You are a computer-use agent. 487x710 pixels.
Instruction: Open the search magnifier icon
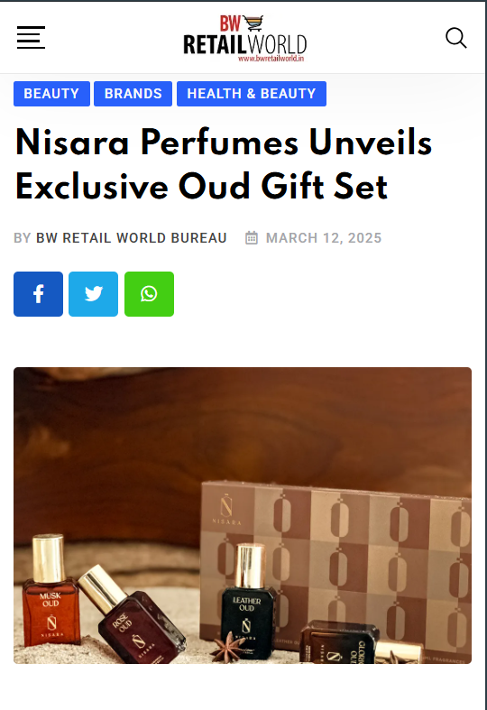tap(455, 38)
